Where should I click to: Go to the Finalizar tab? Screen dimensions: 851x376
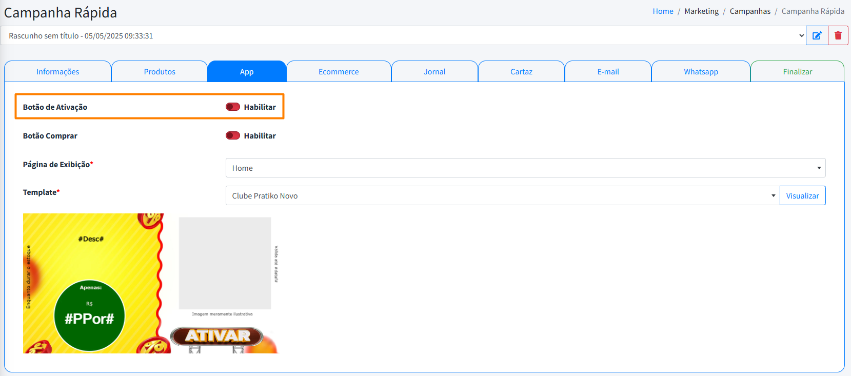(797, 72)
